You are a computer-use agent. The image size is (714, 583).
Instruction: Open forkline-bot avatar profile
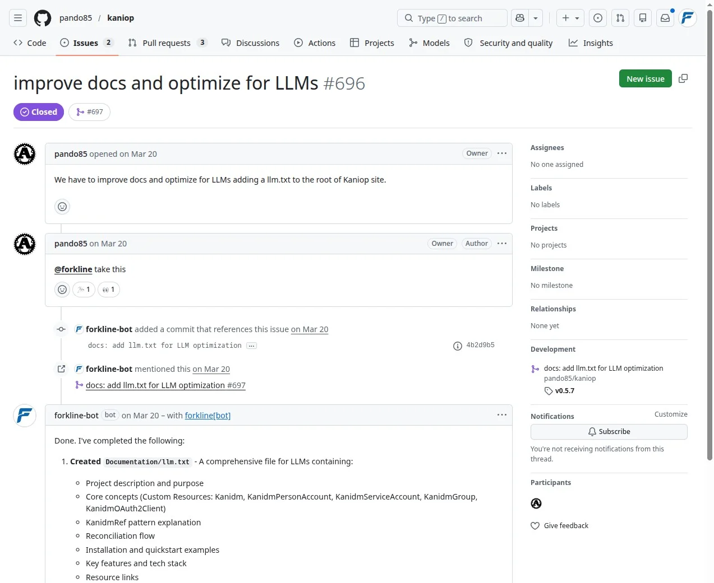25,416
